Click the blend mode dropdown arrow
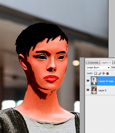The height and width of the screenshot is (133, 115). [x=108, y=68]
